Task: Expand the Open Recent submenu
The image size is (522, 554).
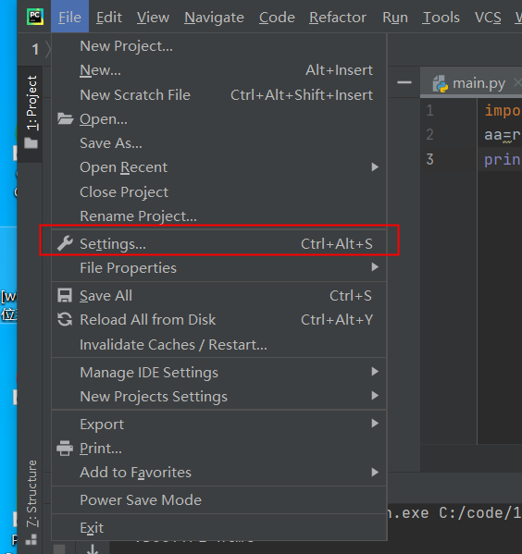Action: [219, 167]
